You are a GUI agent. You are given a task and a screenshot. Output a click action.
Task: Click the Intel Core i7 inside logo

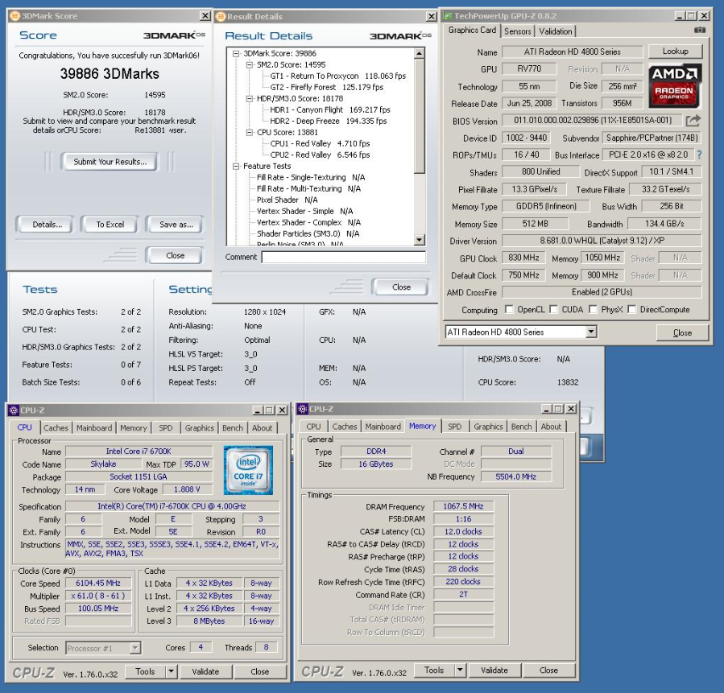(248, 470)
